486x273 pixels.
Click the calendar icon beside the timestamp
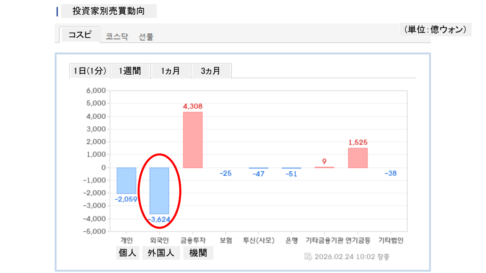[x=308, y=256]
